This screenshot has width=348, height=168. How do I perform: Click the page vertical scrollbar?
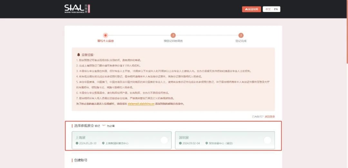click(x=347, y=32)
